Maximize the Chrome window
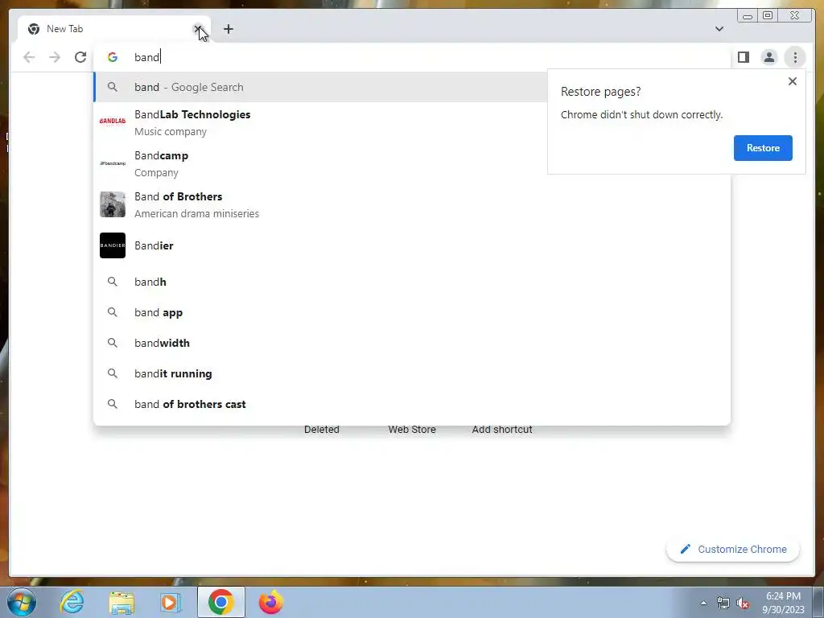Viewport: 824px width, 618px height. point(768,16)
